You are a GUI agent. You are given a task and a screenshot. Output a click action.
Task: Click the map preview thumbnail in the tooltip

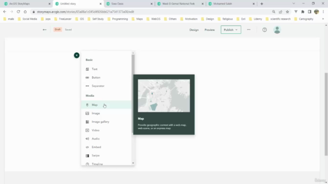pos(164,96)
